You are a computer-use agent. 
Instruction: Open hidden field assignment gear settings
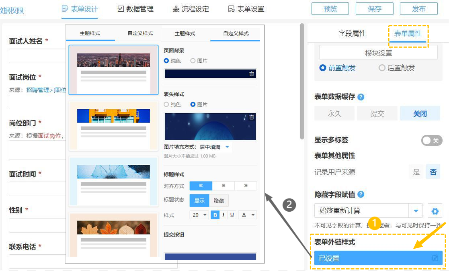(x=435, y=211)
